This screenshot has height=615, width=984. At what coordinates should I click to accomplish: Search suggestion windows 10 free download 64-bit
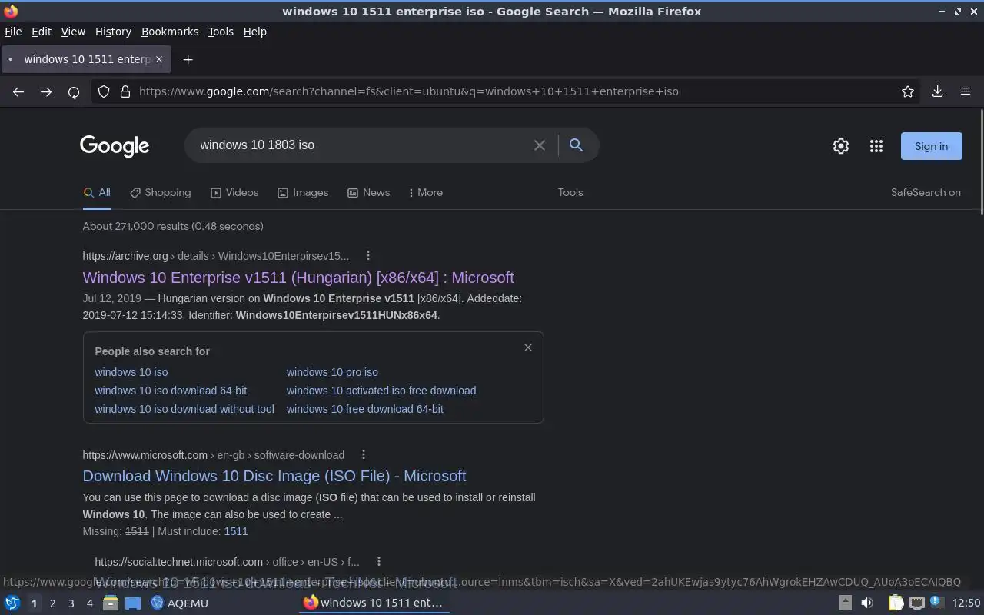[x=365, y=409]
